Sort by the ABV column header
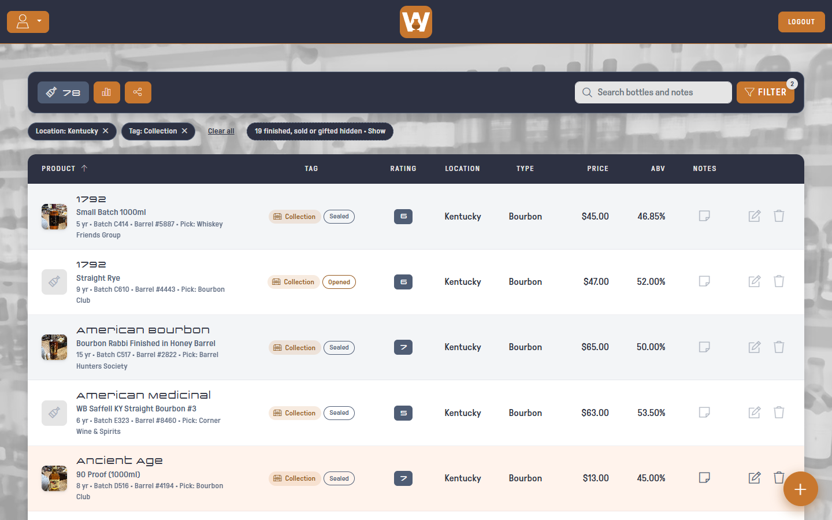This screenshot has height=520, width=832. [x=658, y=169]
